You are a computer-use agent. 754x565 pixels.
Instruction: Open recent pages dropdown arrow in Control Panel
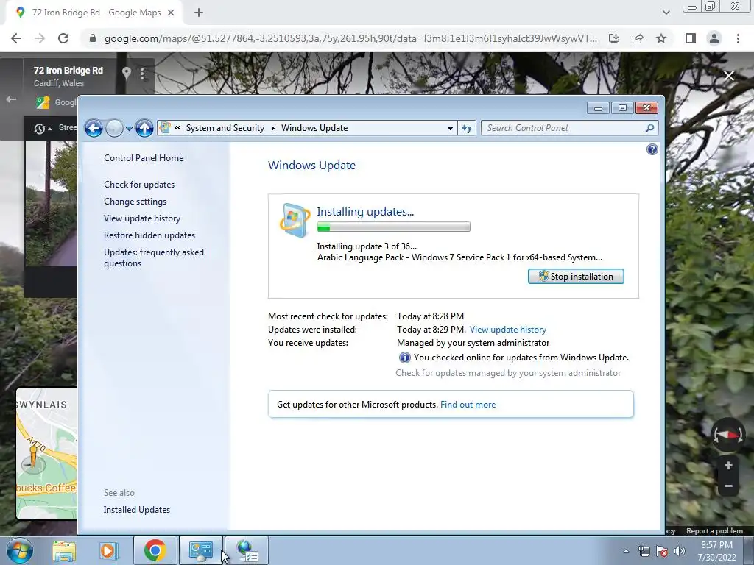coord(129,128)
